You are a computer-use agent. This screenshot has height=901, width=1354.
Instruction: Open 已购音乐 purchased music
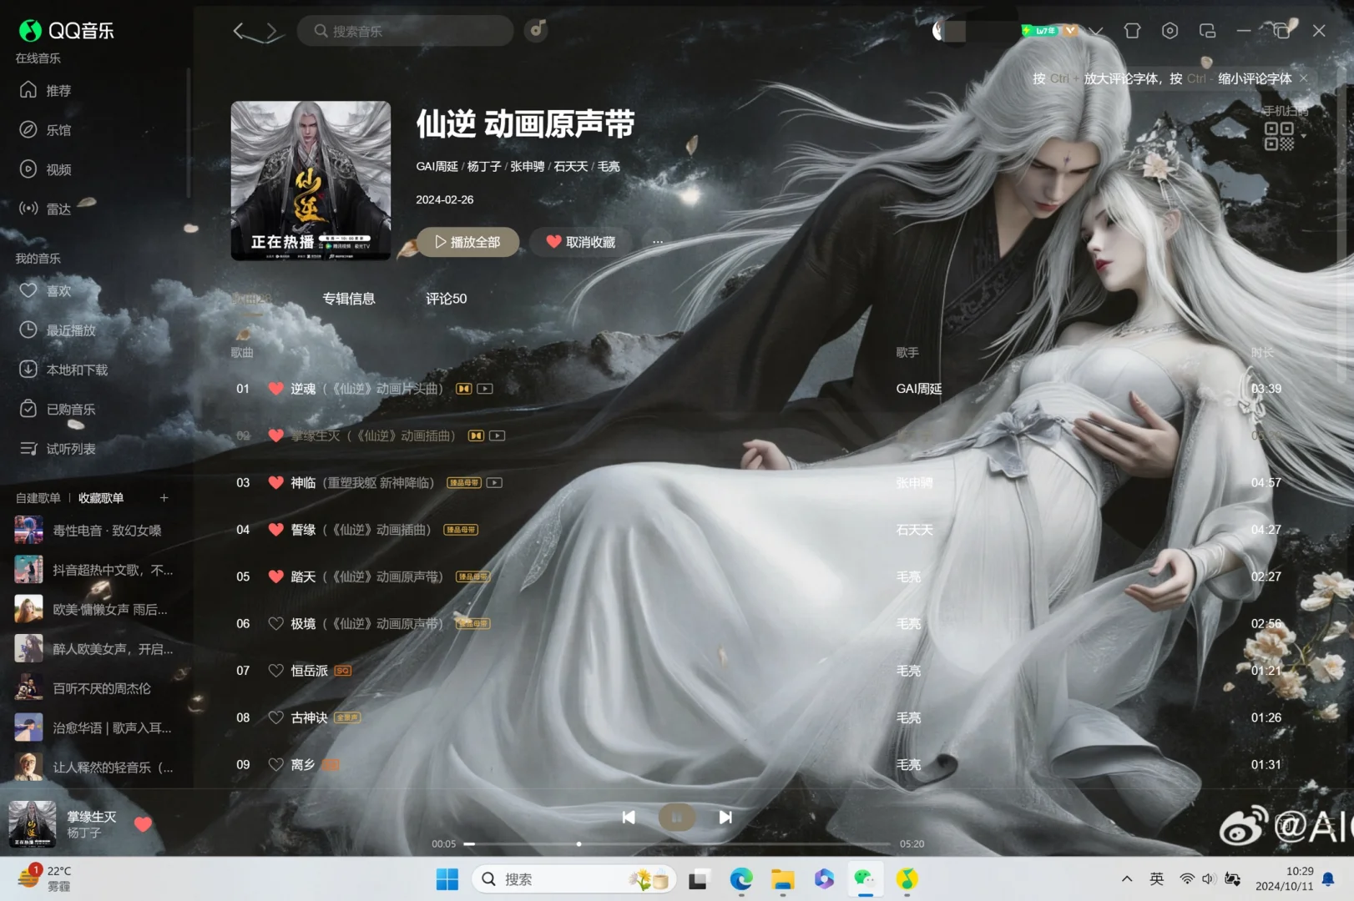(58, 409)
